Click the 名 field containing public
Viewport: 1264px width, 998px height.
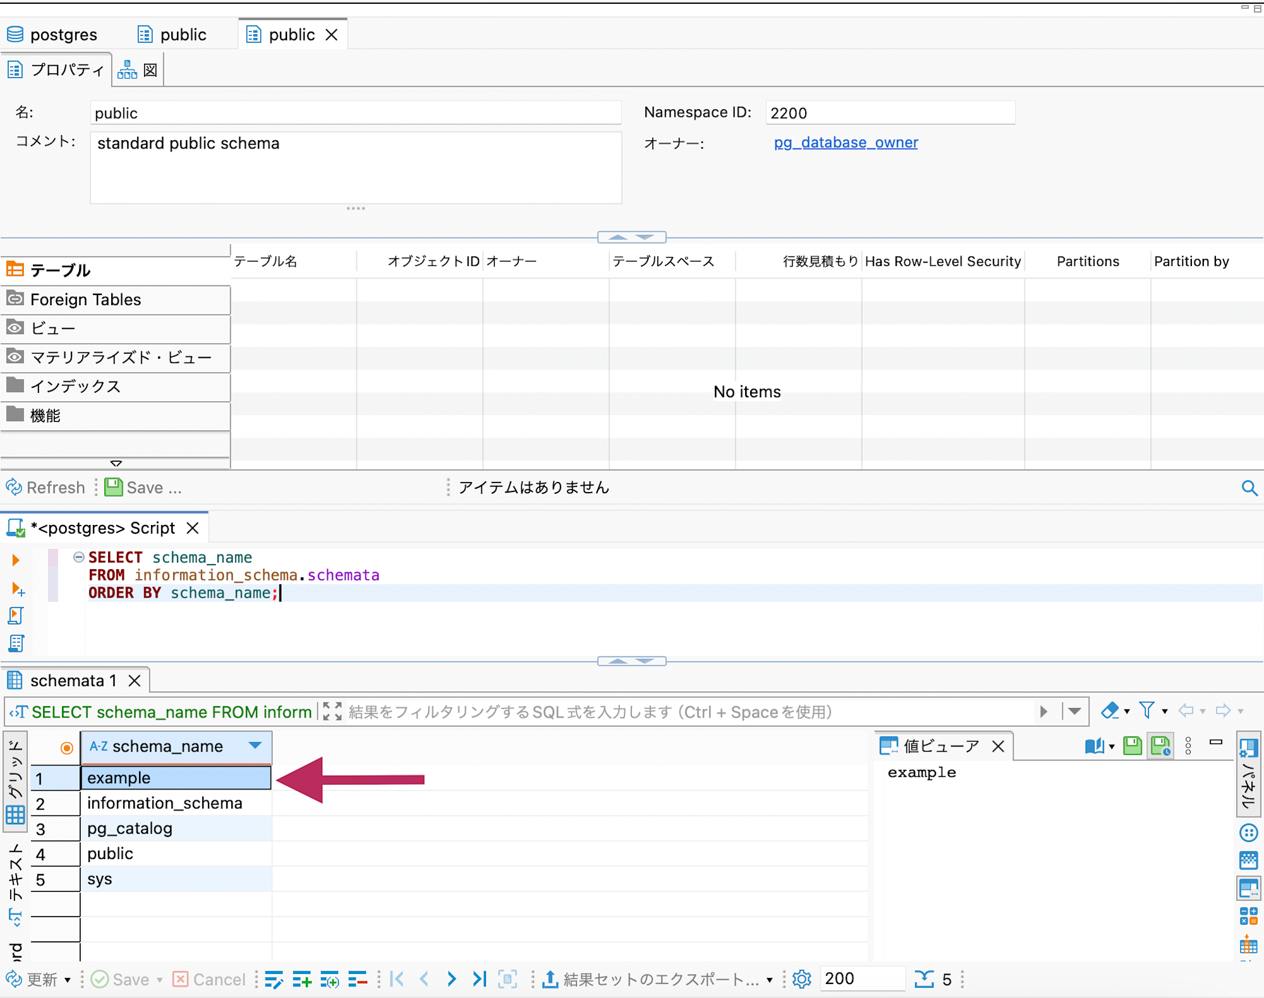pos(355,113)
